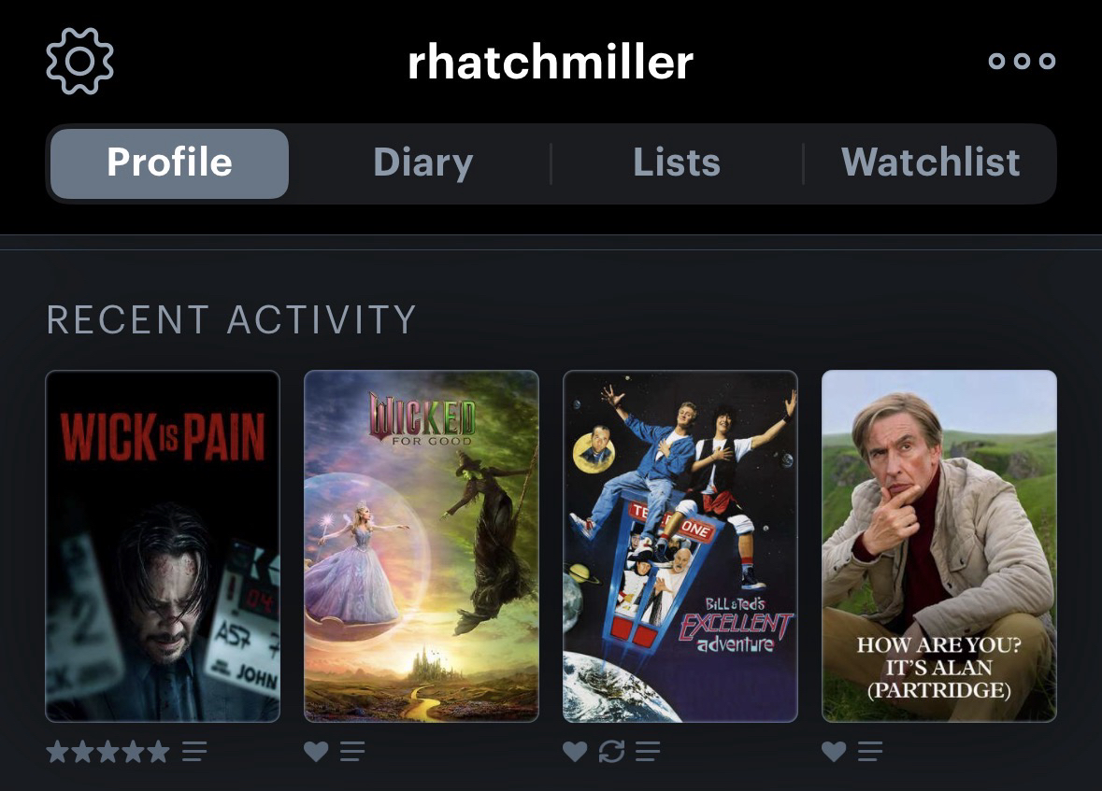The height and width of the screenshot is (791, 1102).
Task: Open the Watchlist tab
Action: click(x=931, y=163)
